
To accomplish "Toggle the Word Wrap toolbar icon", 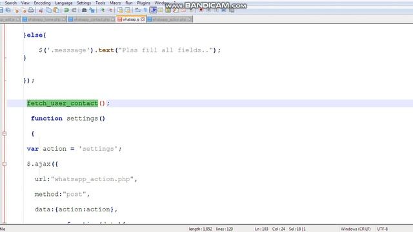I will pos(137,10).
